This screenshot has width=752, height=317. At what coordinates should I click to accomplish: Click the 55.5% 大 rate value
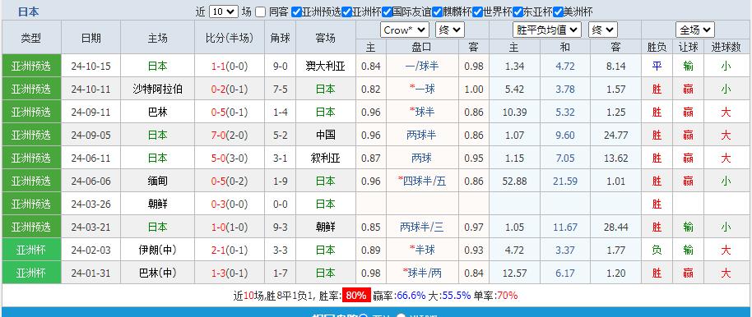click(x=456, y=296)
